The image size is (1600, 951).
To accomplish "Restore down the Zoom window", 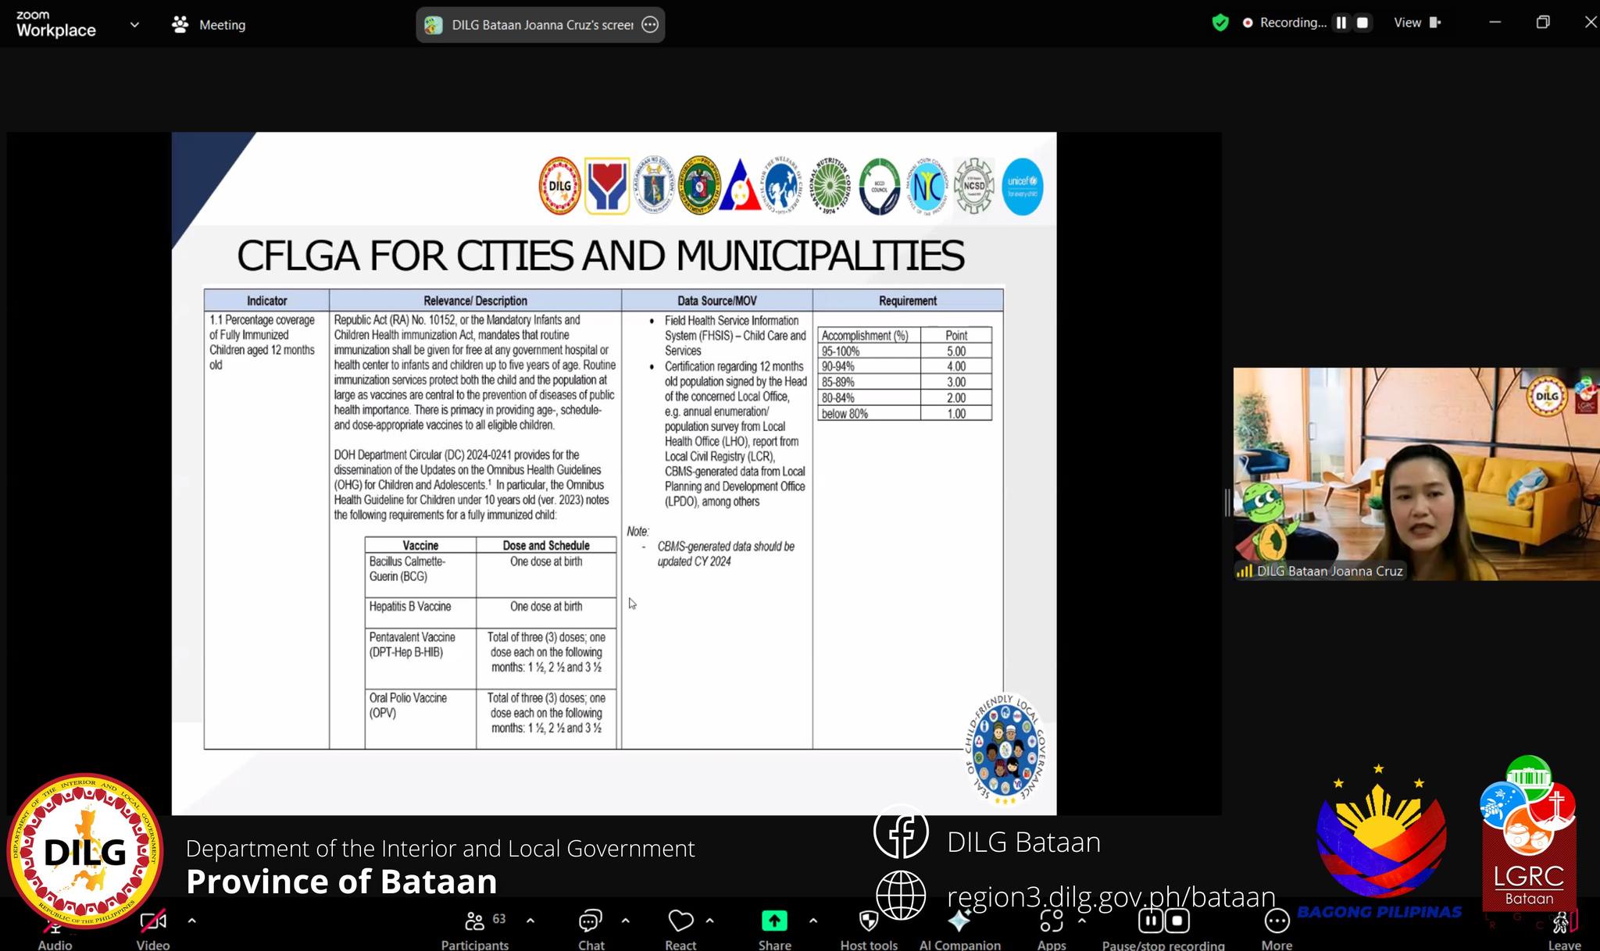I will pos(1542,23).
